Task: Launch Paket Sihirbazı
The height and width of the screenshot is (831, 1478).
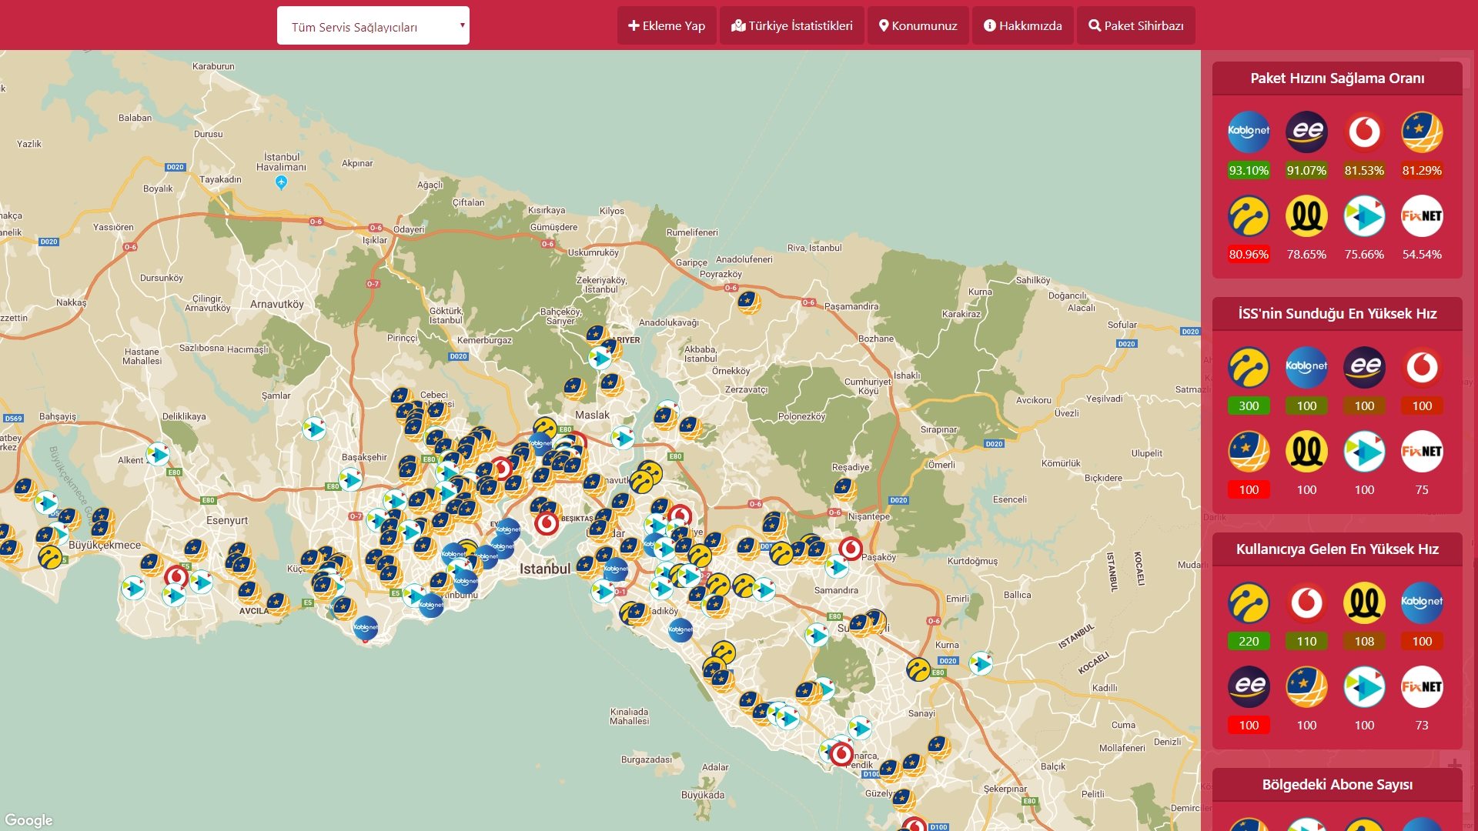Action: tap(1136, 25)
